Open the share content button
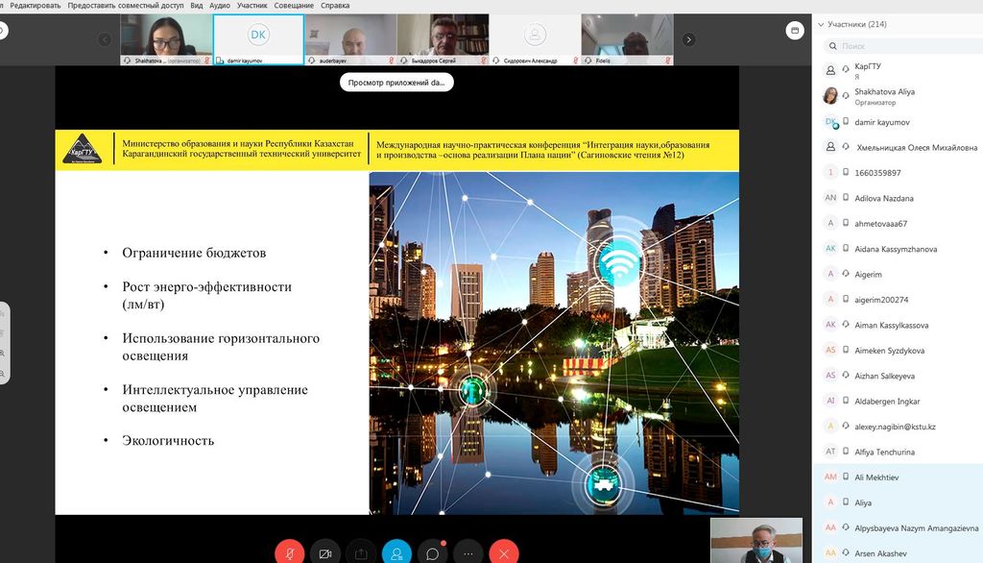Image resolution: width=983 pixels, height=563 pixels. click(x=361, y=553)
